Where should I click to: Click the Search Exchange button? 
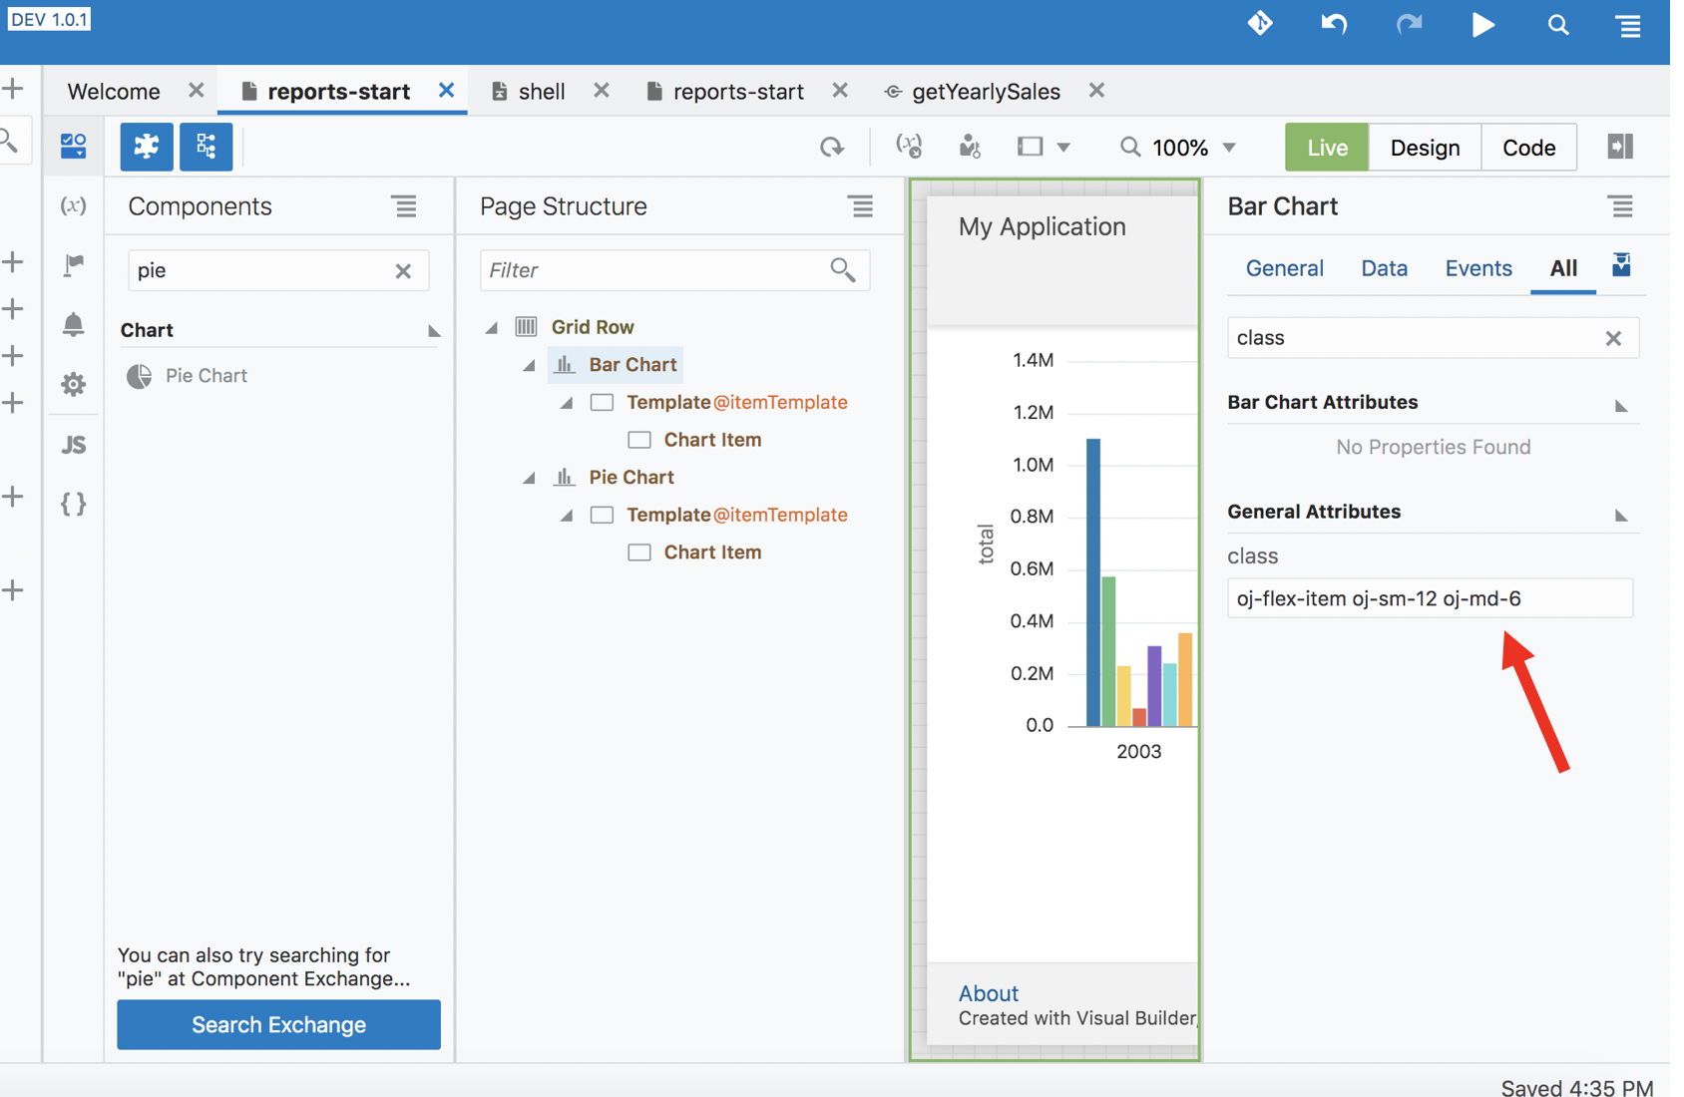(x=278, y=1024)
